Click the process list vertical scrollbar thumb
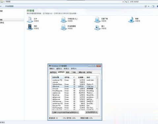 pos(97,88)
